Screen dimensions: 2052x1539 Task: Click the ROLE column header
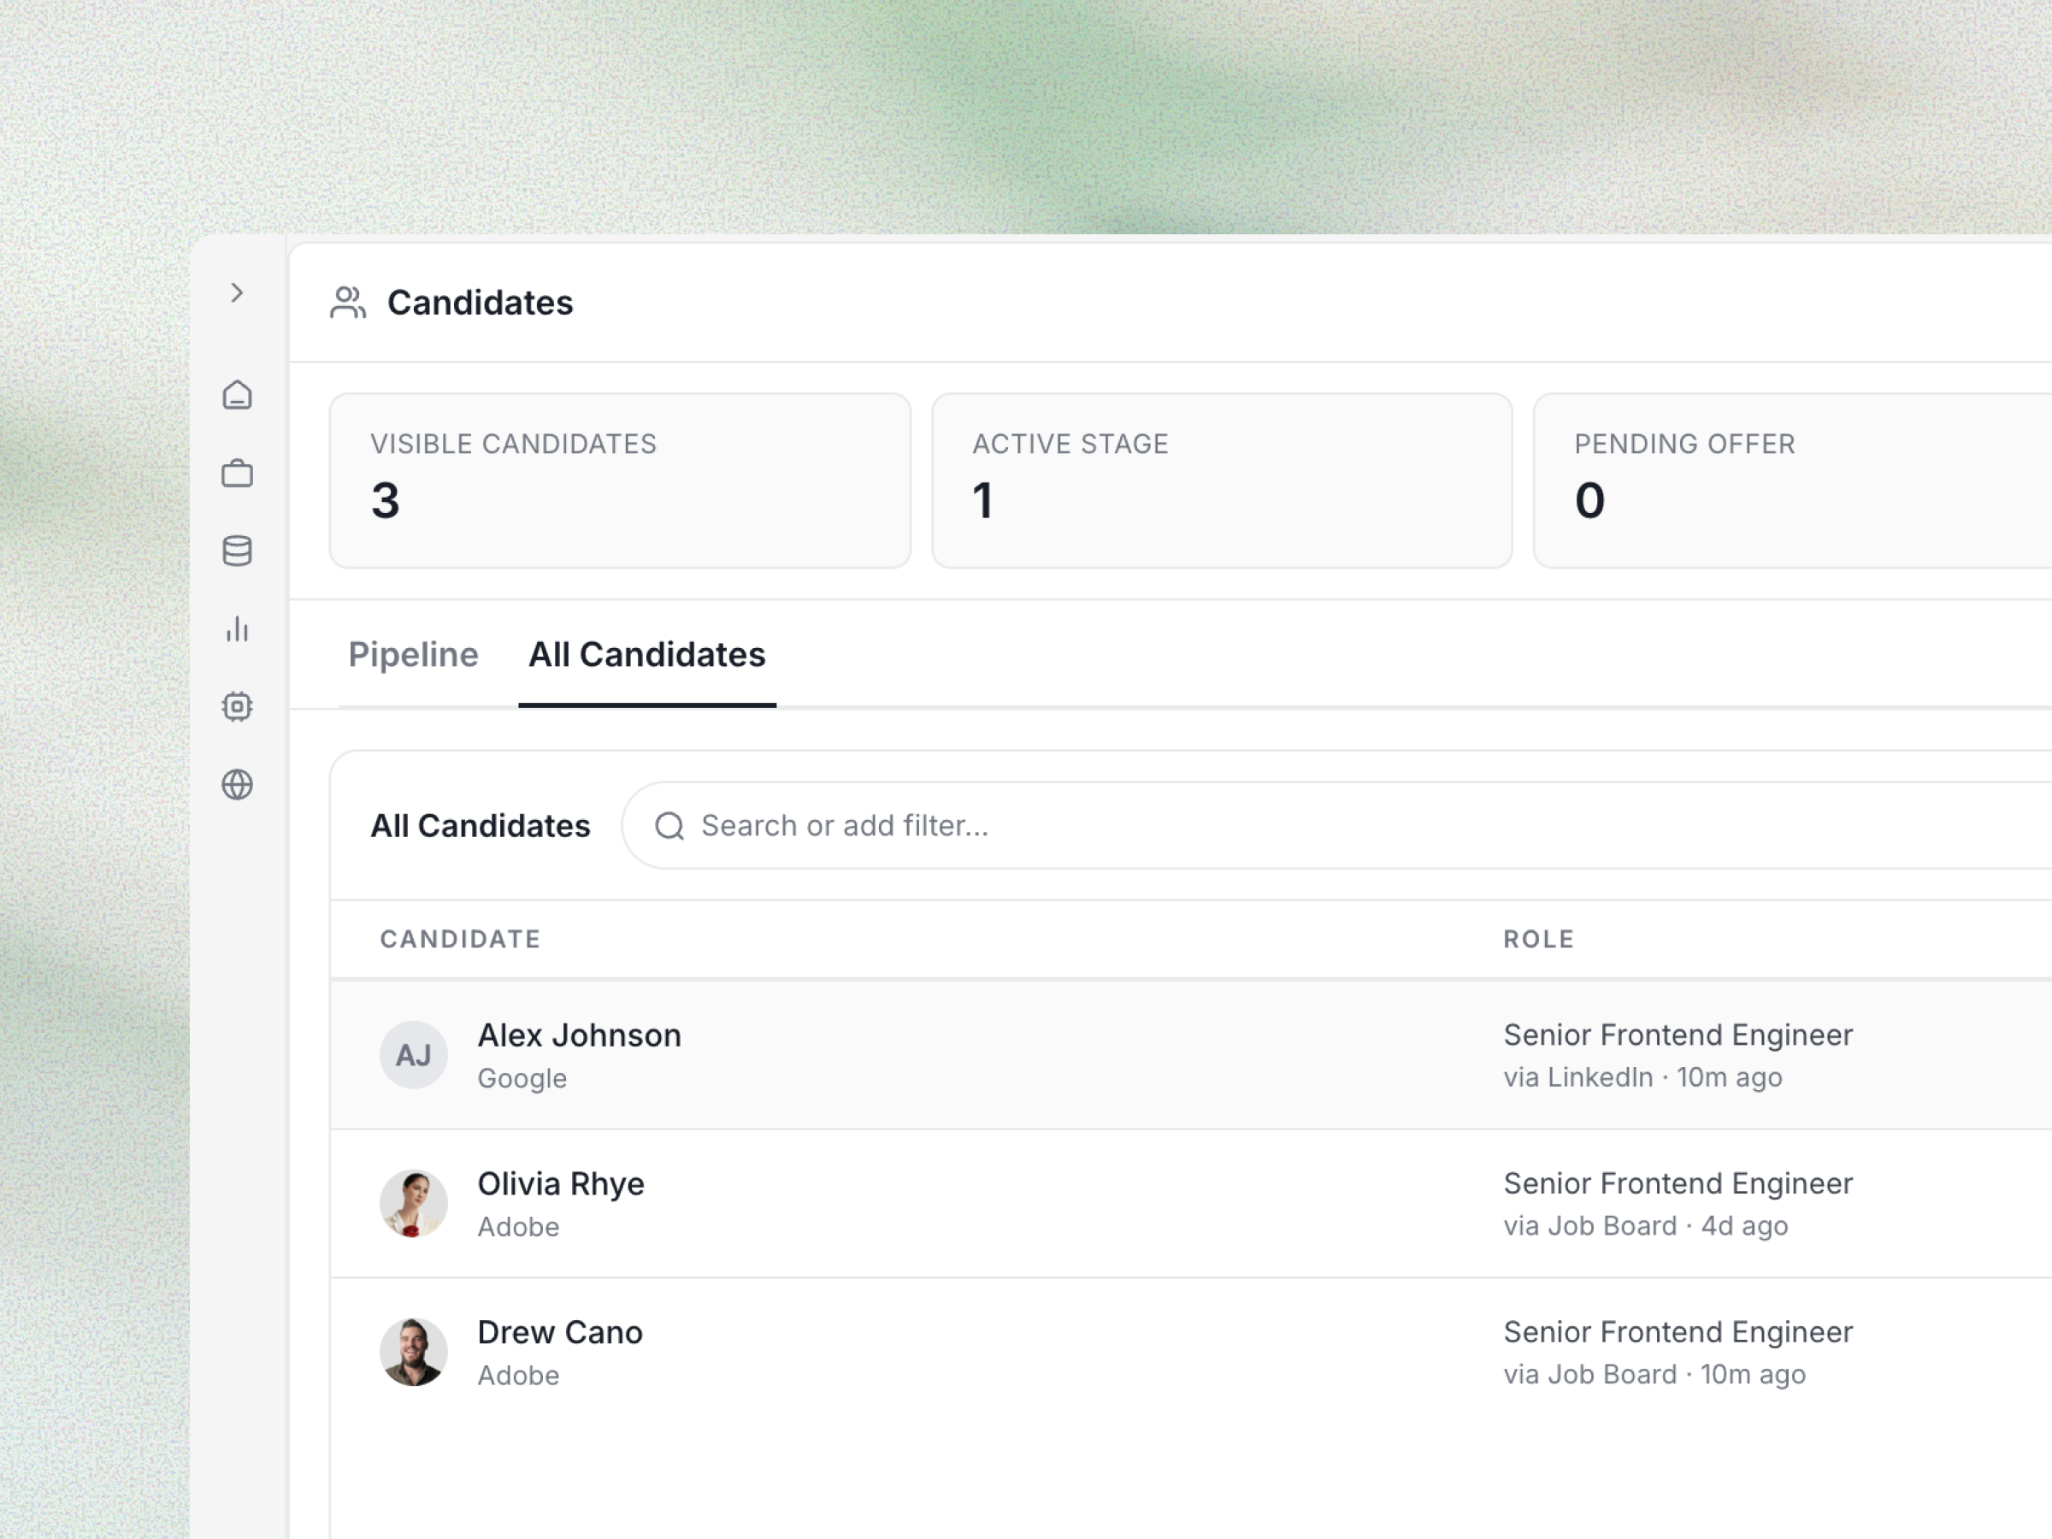(x=1539, y=939)
